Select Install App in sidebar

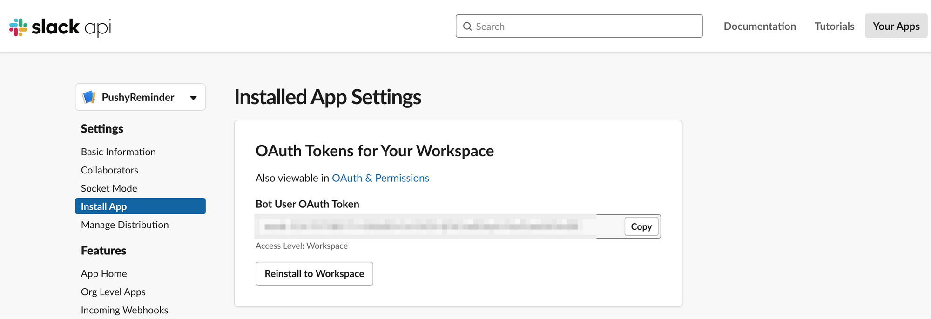[x=140, y=206]
